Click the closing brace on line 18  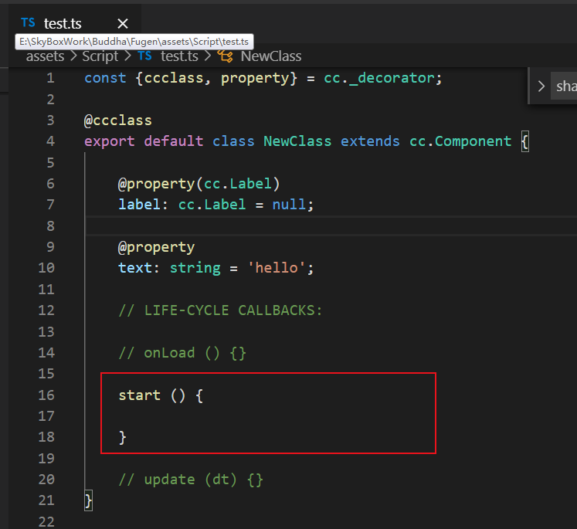pyautogui.click(x=123, y=437)
